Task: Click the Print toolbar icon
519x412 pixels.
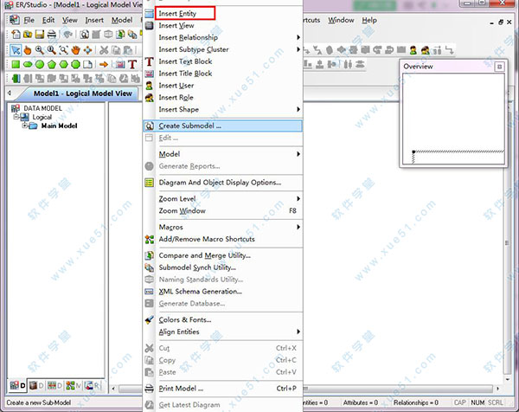Action: point(52,35)
